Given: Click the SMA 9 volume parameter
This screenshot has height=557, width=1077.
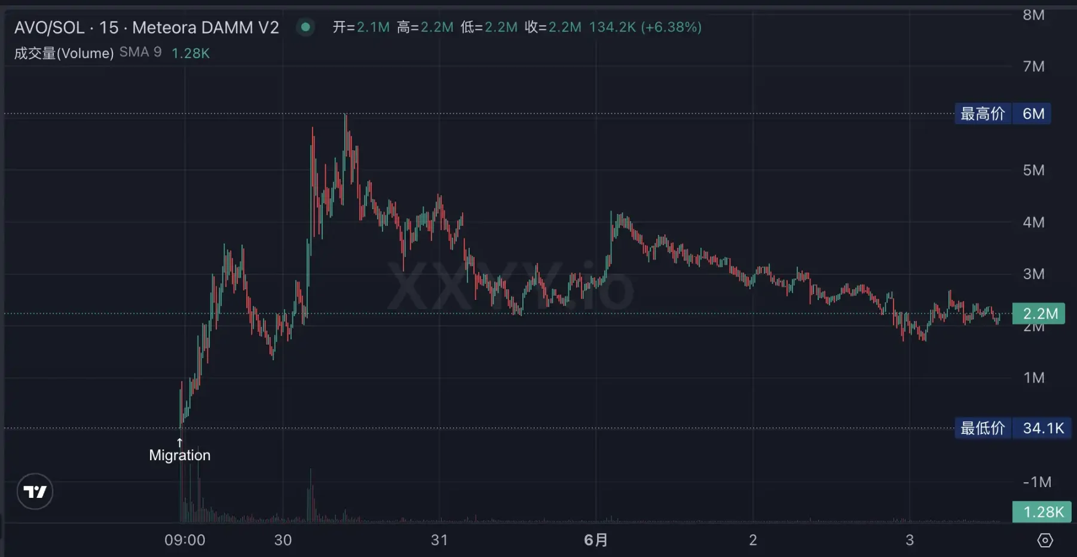Looking at the screenshot, I should coord(140,53).
